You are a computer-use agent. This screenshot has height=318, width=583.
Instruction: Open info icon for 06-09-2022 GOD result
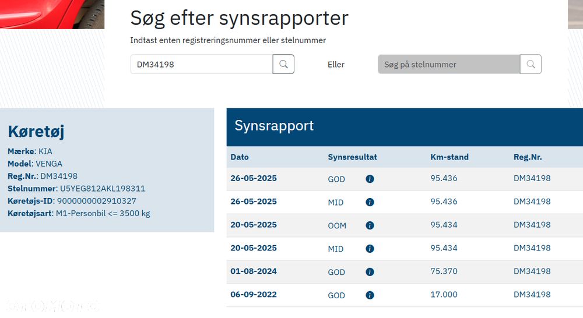point(370,295)
